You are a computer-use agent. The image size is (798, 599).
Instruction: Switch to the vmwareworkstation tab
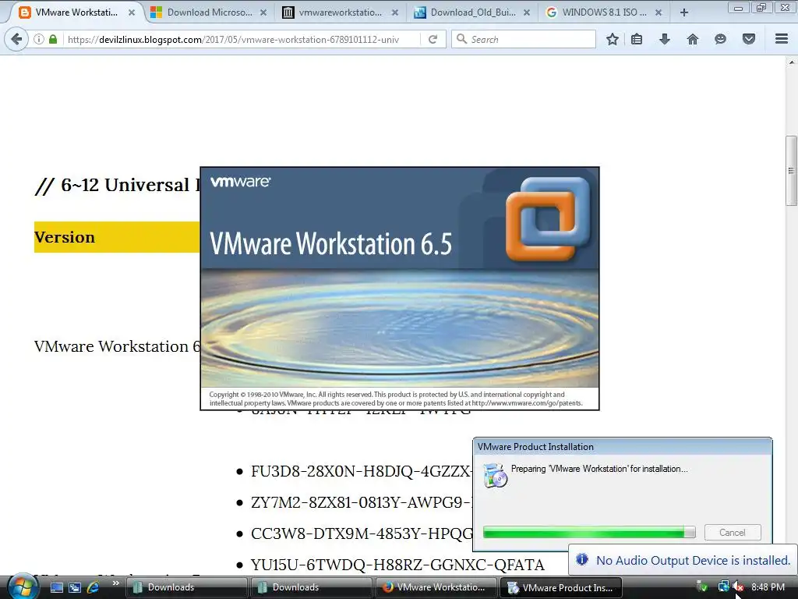point(340,12)
